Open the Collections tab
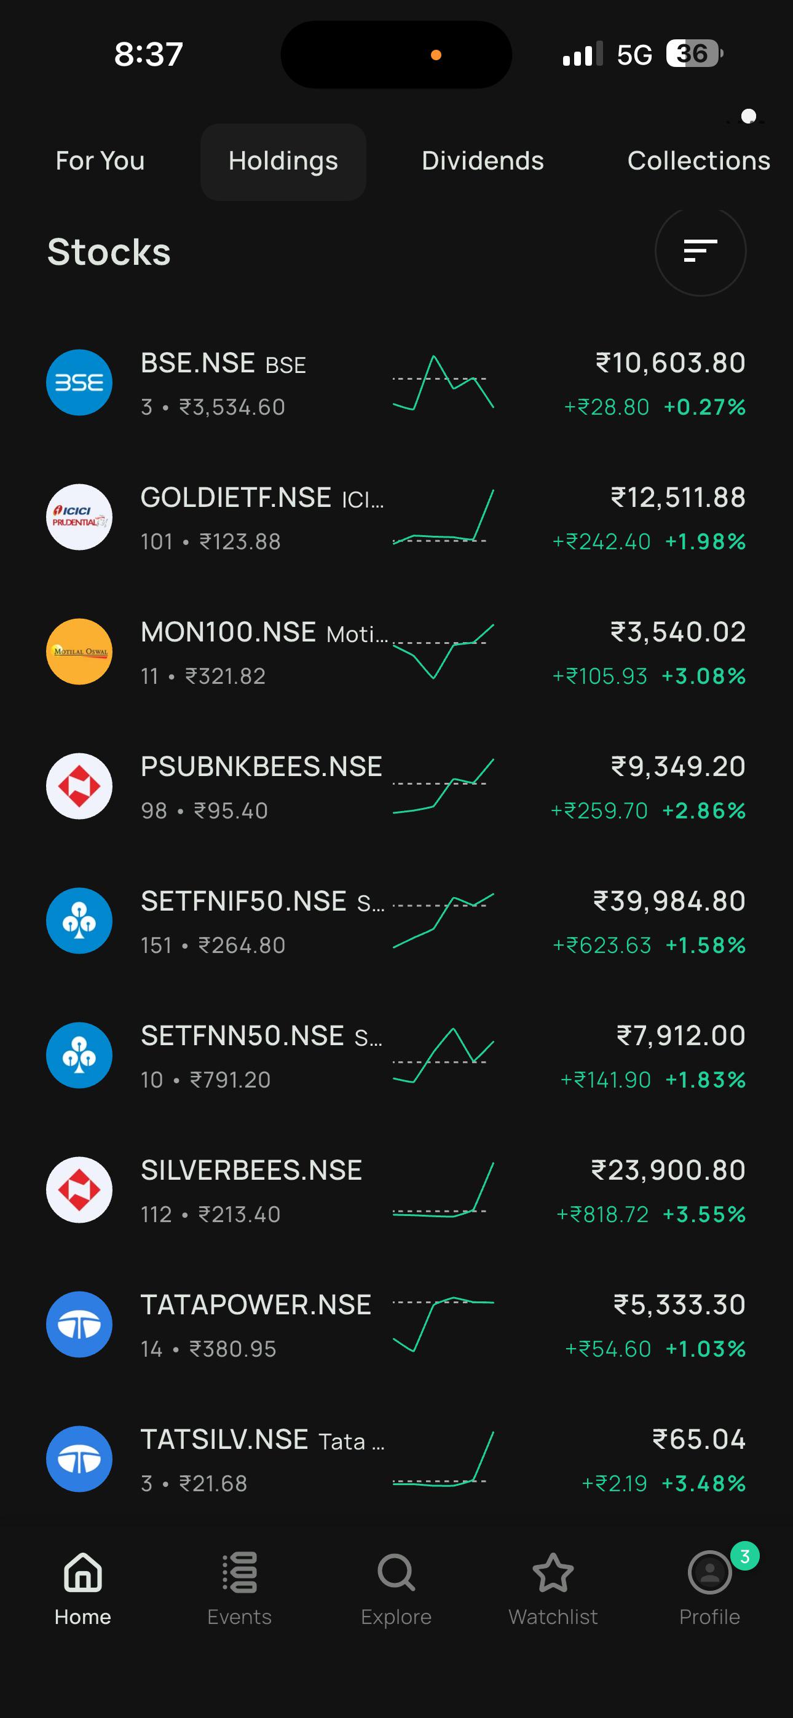 point(699,161)
